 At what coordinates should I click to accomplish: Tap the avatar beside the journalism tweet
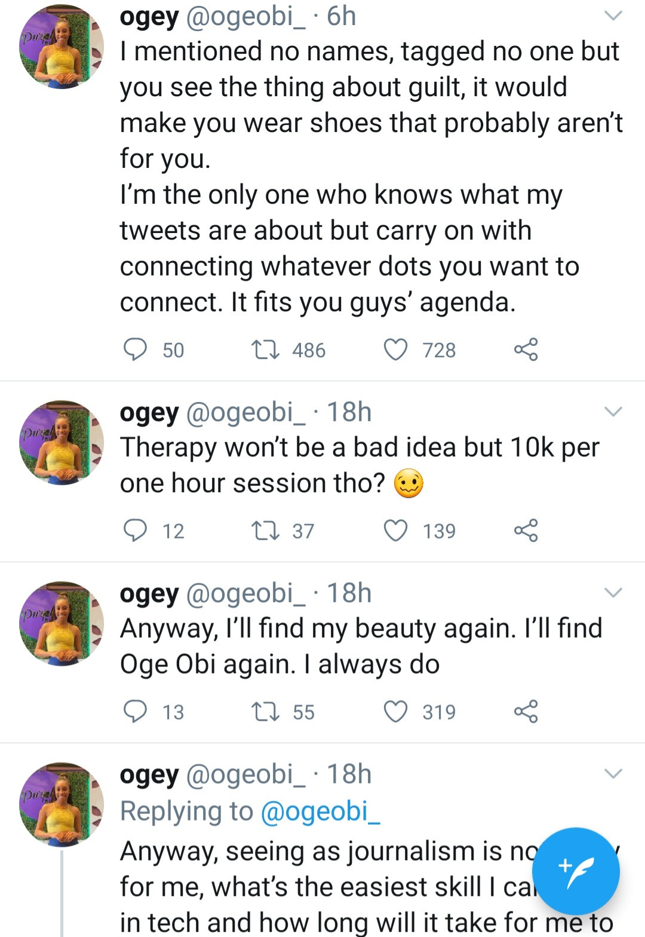pyautogui.click(x=62, y=804)
